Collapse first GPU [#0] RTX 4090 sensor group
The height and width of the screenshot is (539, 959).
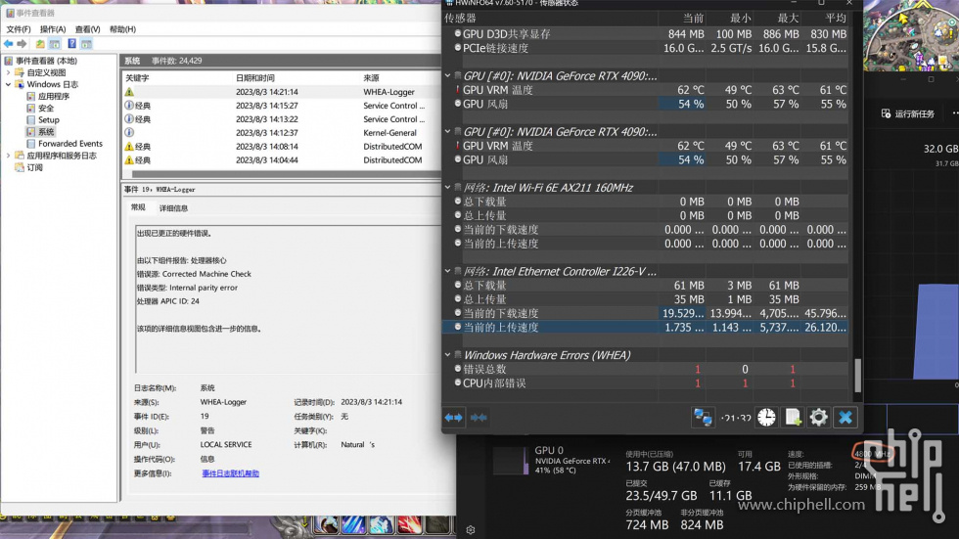[448, 75]
